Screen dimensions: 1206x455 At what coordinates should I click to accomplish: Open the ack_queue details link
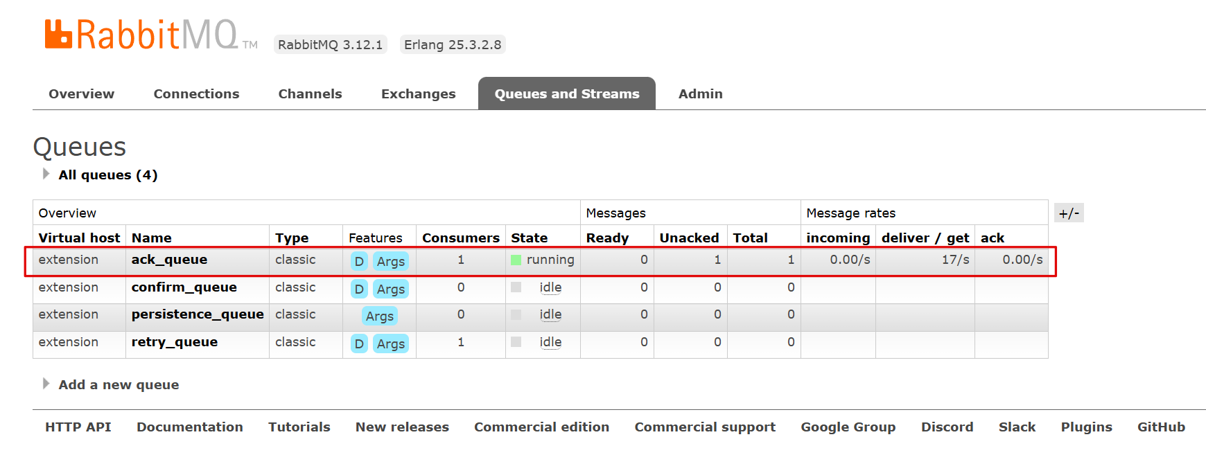pos(169,259)
